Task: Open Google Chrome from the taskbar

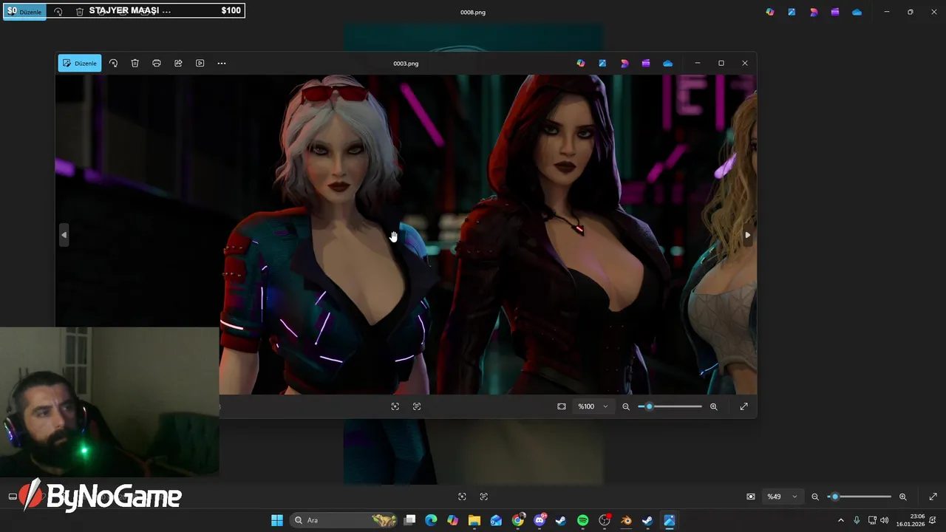Action: click(518, 520)
